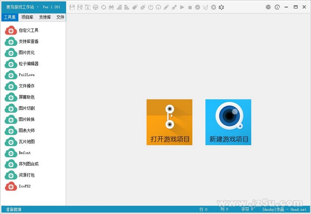Open the about info circle icon
Viewport: 311px width, 214px height.
coord(277,7)
